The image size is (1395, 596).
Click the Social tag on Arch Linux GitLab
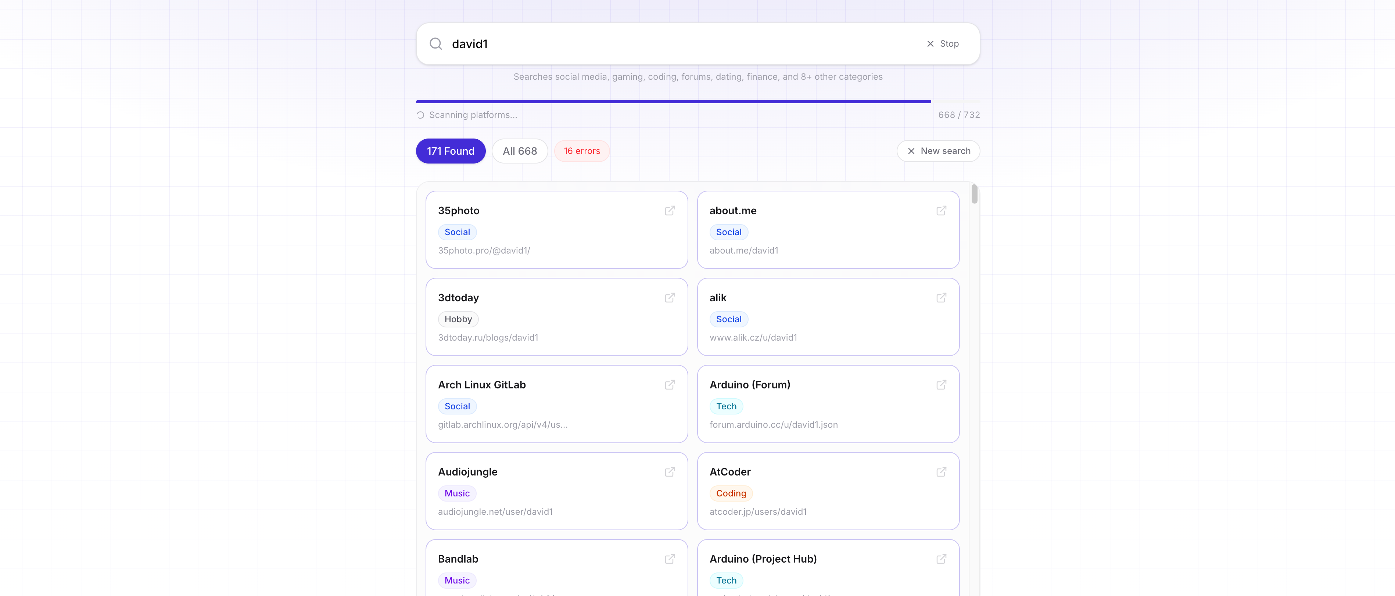[x=457, y=406]
